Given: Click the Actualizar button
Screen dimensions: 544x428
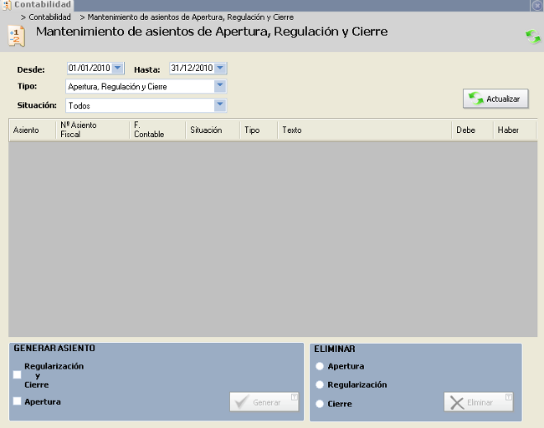Looking at the screenshot, I should point(495,99).
